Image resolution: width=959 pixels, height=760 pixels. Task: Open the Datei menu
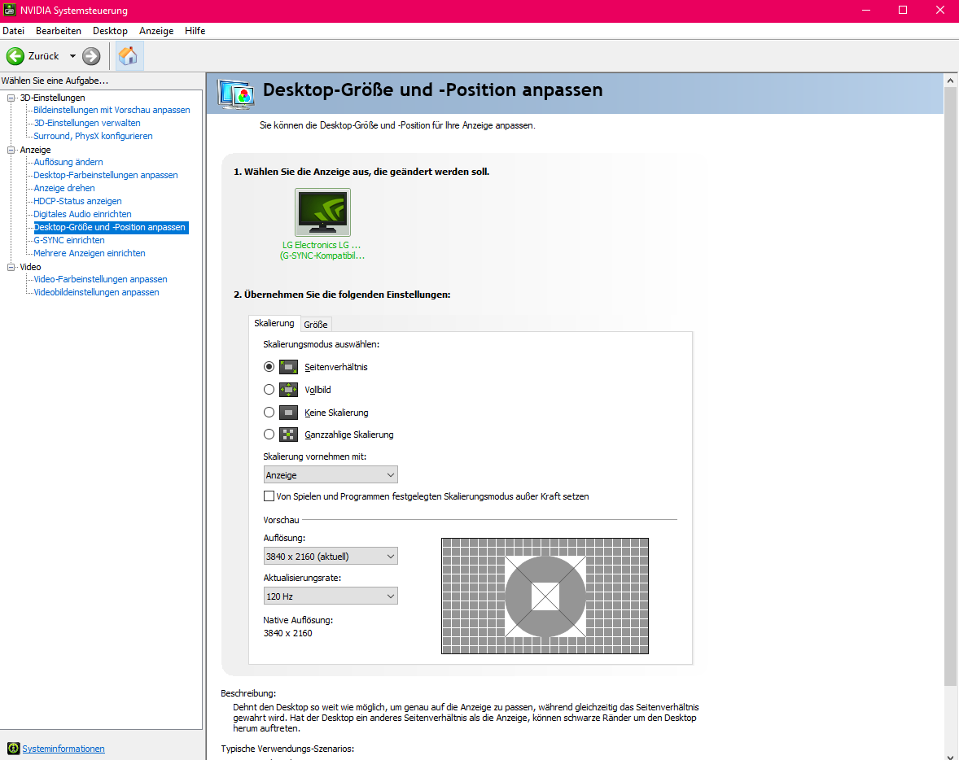(x=14, y=31)
